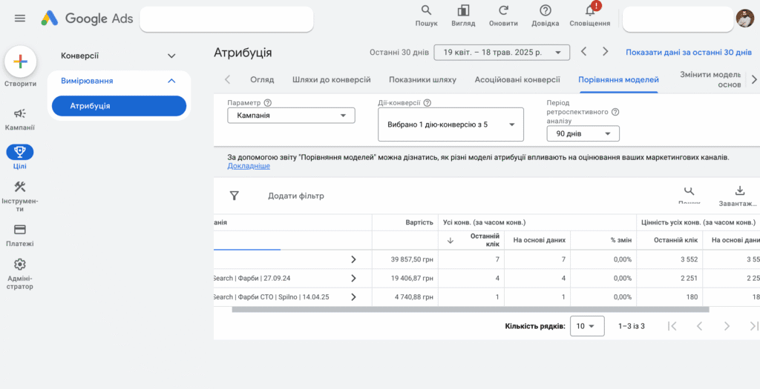The width and height of the screenshot is (760, 389).
Task: Go to previous date range arrow
Action: (584, 52)
